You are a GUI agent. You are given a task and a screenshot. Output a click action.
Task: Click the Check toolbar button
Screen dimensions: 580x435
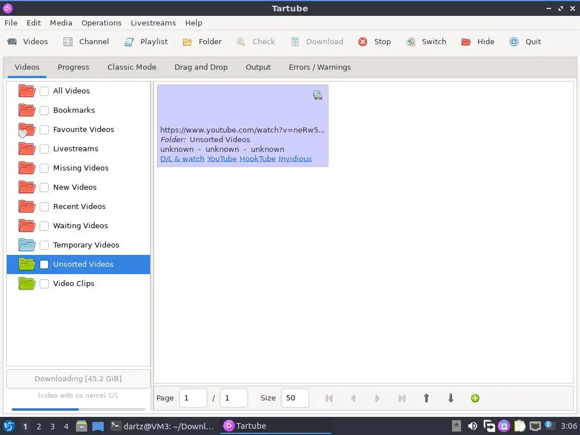tap(255, 41)
